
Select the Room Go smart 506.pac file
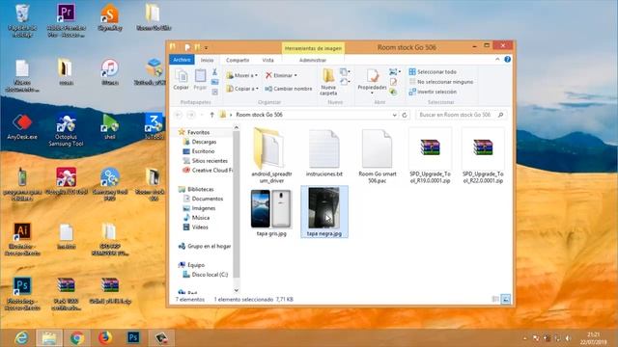378,155
